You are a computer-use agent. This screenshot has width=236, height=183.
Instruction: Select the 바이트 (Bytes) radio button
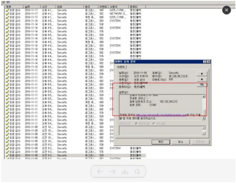coord(136,123)
